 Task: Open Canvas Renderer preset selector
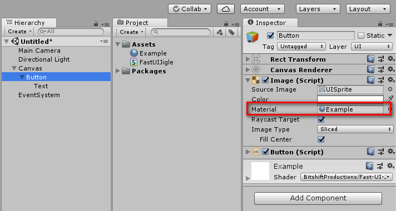pyautogui.click(x=380, y=69)
